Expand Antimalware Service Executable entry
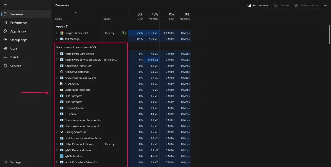The image size is (331, 167). click(x=57, y=60)
